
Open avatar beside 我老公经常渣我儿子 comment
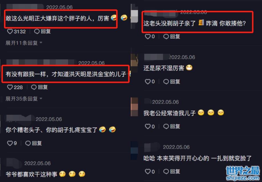click(x=134, y=107)
